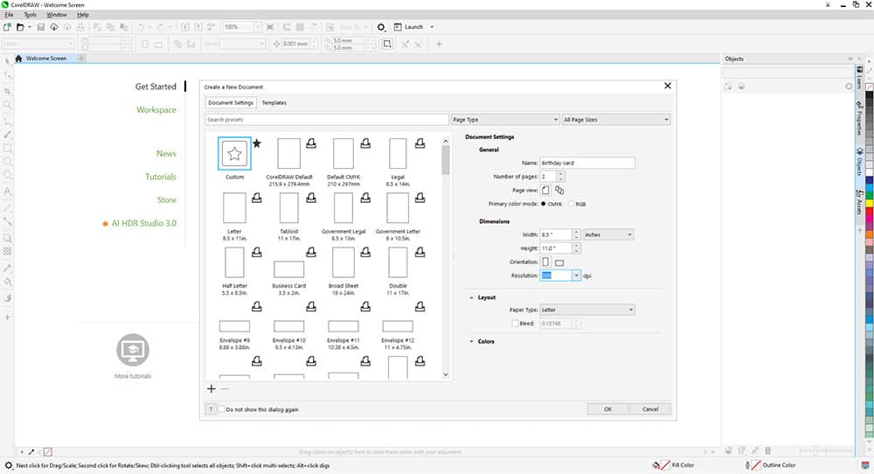Image resolution: width=874 pixels, height=474 pixels.
Task: Collapse the Layout section
Action: coord(472,298)
